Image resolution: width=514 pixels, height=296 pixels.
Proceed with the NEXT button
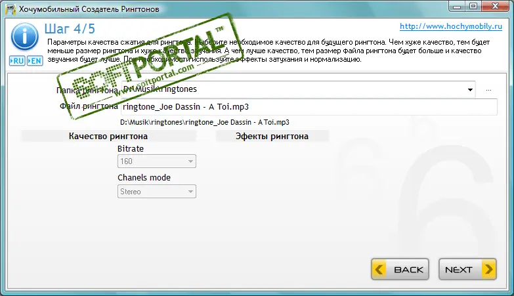467,269
